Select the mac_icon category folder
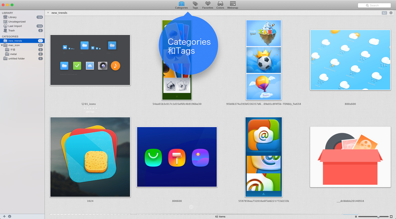The width and height of the screenshot is (396, 219). click(x=22, y=45)
